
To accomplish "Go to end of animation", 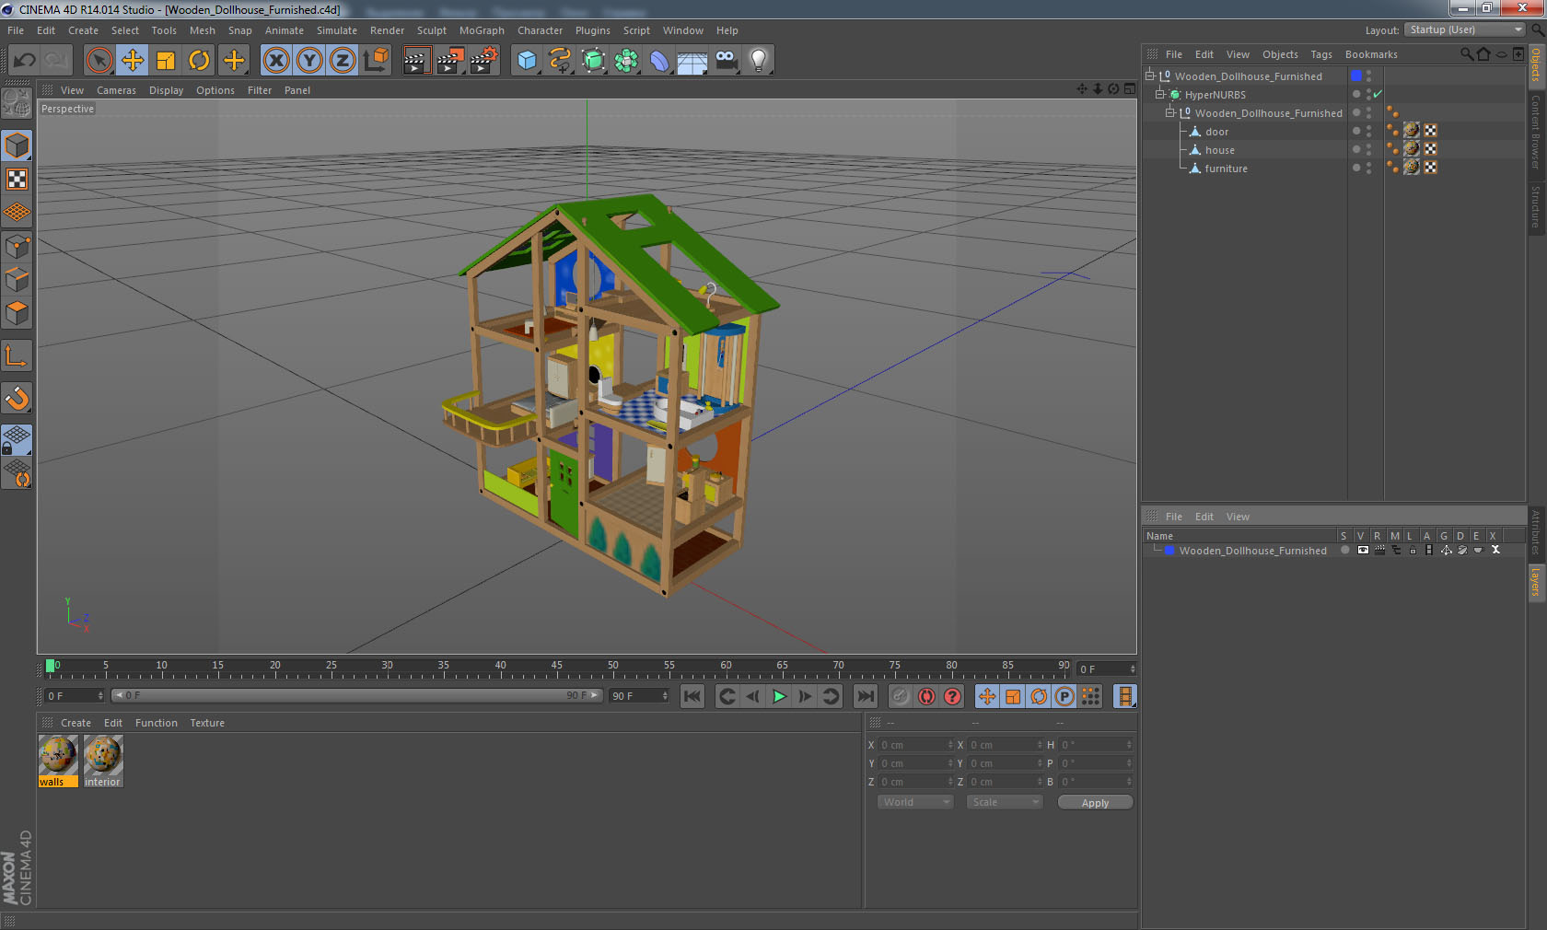I will [865, 696].
